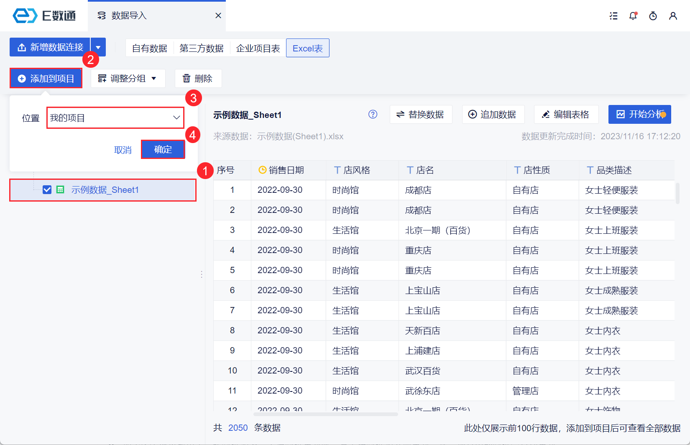Image resolution: width=690 pixels, height=445 pixels.
Task: Click the green table icon beside 示例数据_Sheet1
Action: [x=60, y=190]
